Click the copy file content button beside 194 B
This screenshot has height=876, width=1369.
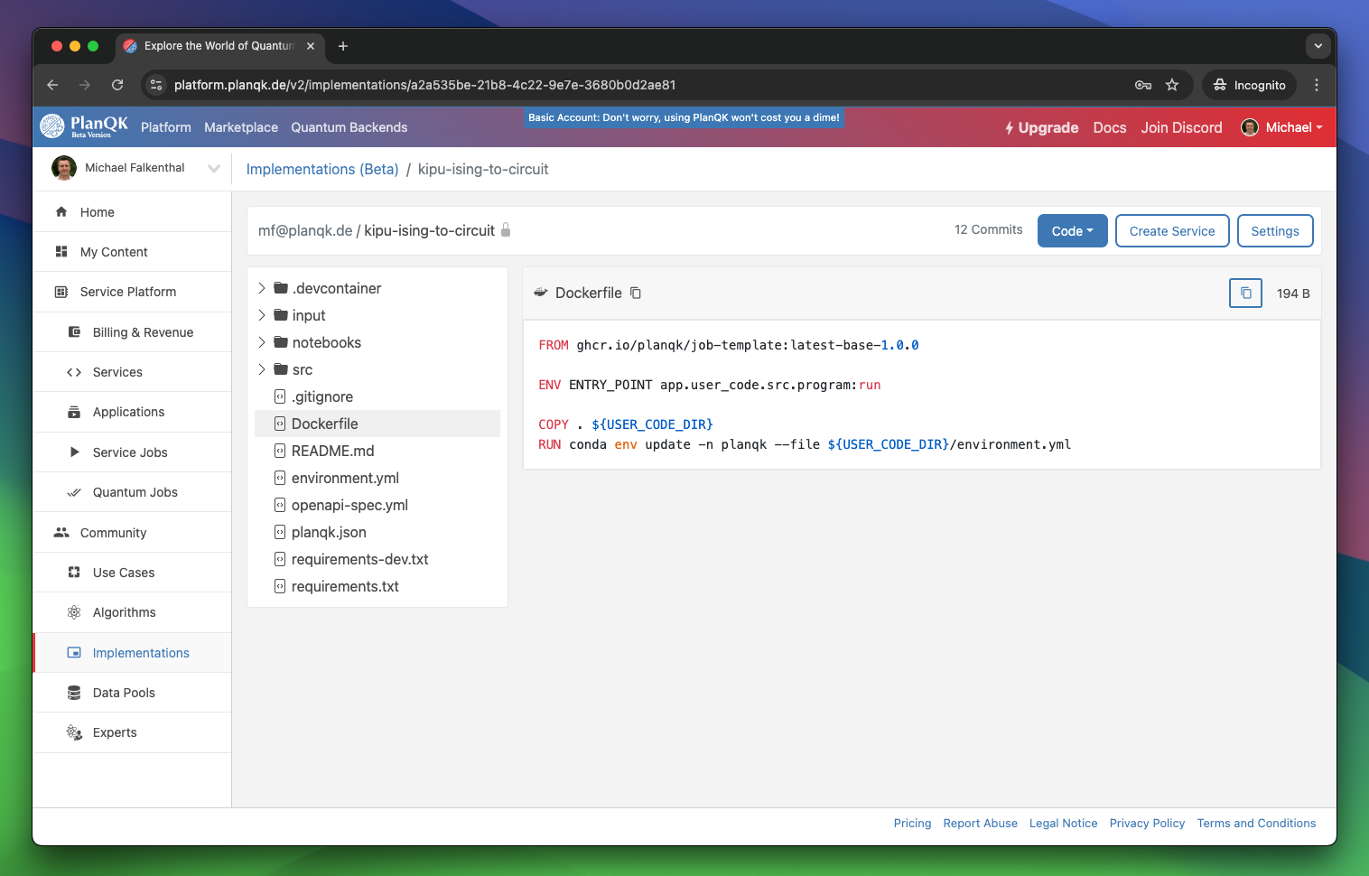point(1245,293)
